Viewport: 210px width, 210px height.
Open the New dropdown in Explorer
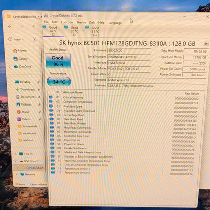(x=16, y=39)
